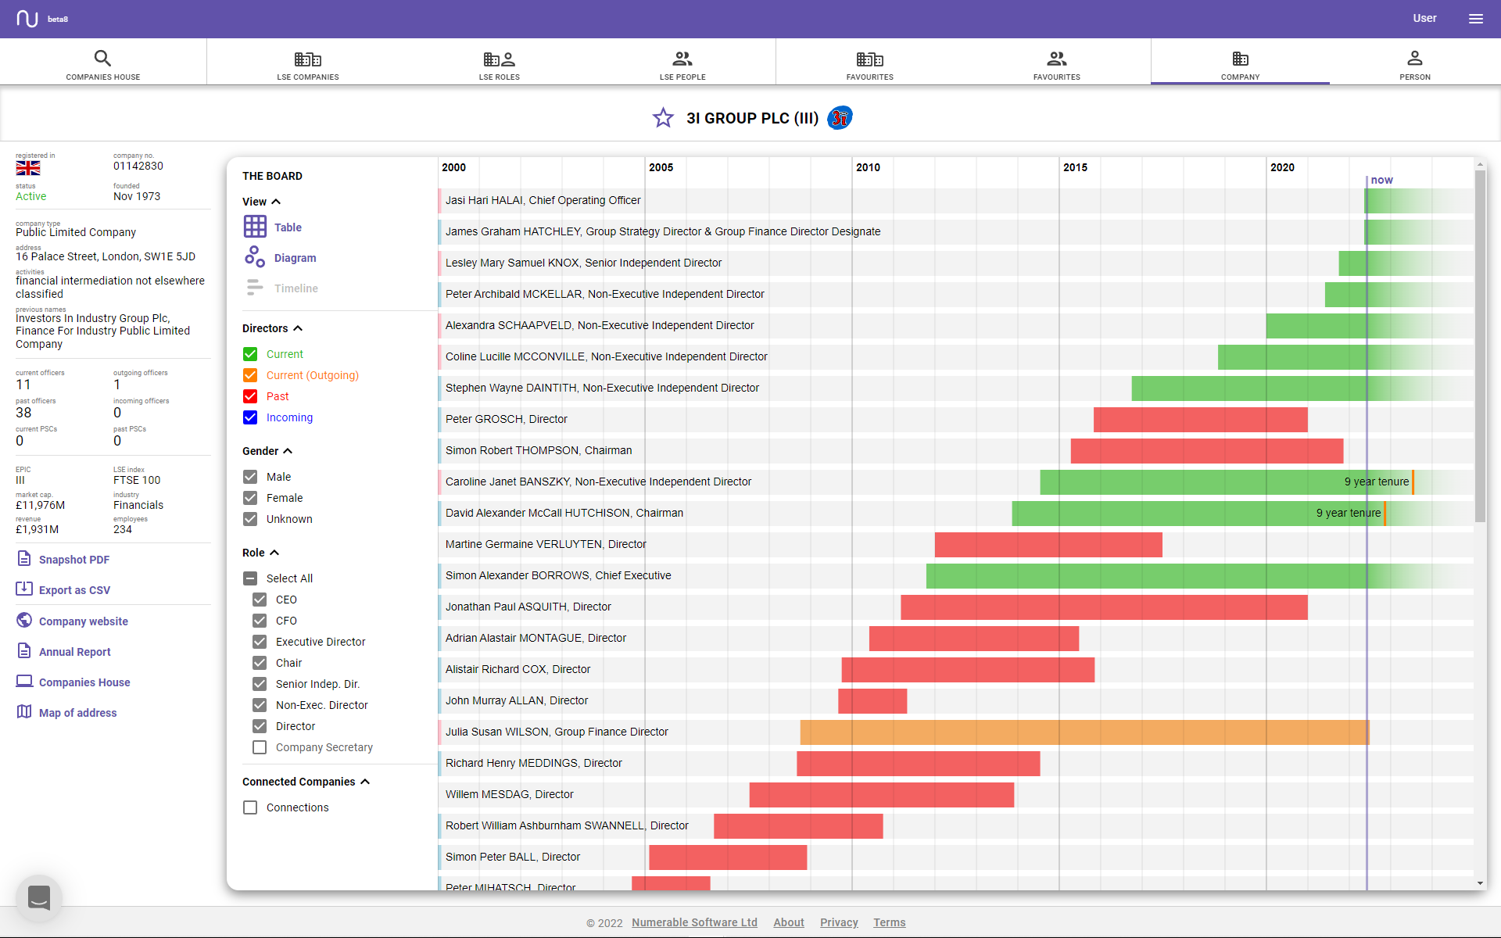Select the Company tab icon
Image resolution: width=1501 pixels, height=938 pixels.
(1241, 59)
